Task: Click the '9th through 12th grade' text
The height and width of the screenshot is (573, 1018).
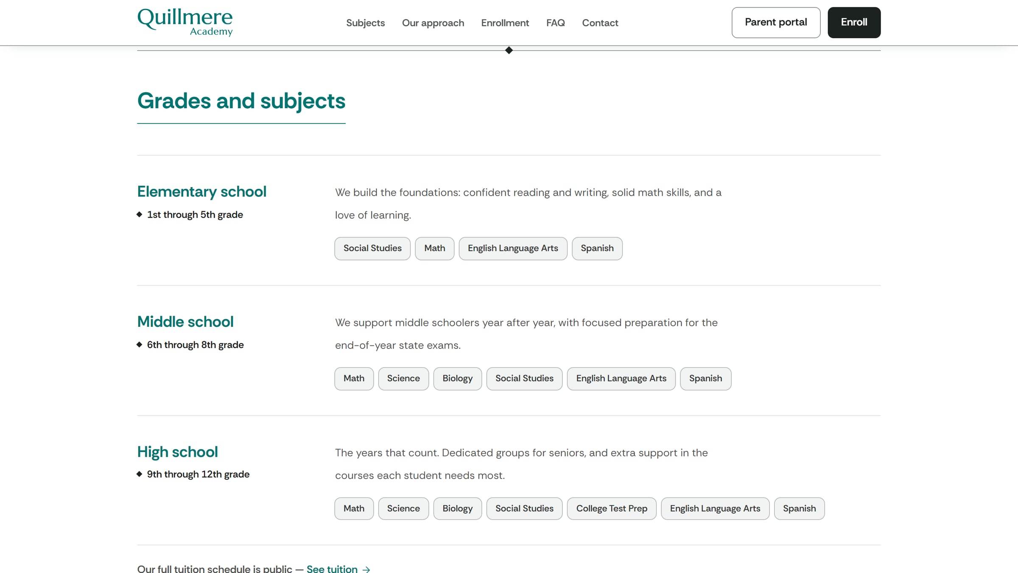Action: coord(198,474)
